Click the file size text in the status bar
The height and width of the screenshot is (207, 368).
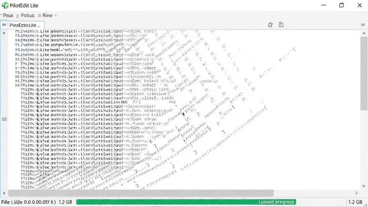click(x=37, y=202)
